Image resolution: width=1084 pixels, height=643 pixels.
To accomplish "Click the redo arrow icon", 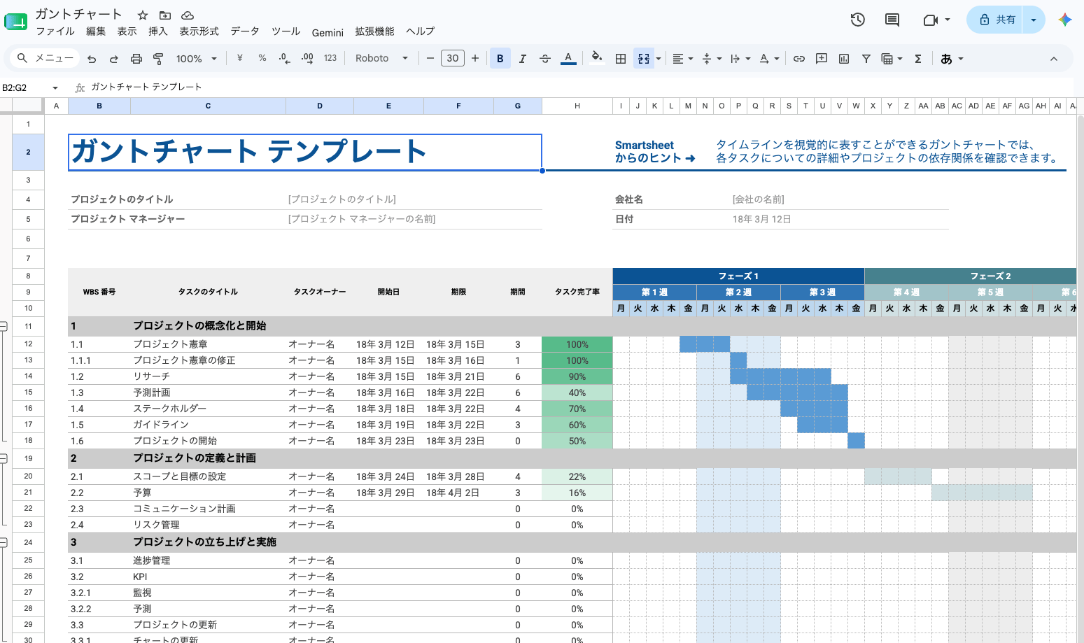I will pyautogui.click(x=113, y=59).
